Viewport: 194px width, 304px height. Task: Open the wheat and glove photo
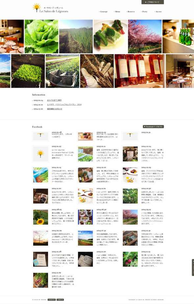(97, 71)
